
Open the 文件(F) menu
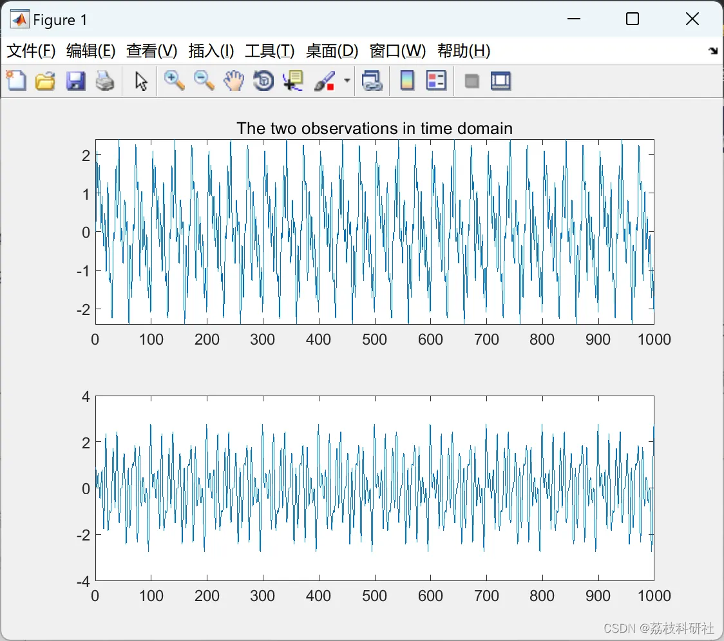[31, 52]
